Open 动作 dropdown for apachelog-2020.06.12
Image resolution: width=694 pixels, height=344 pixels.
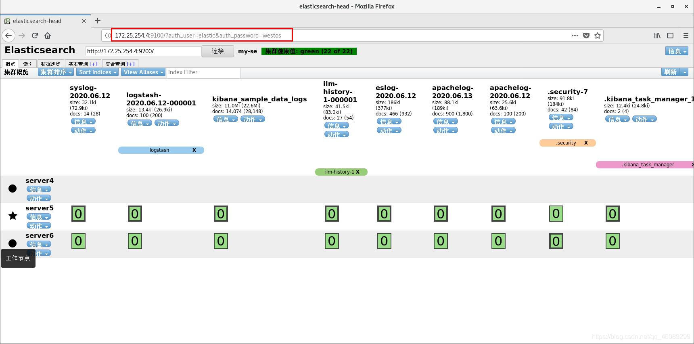[x=503, y=130]
